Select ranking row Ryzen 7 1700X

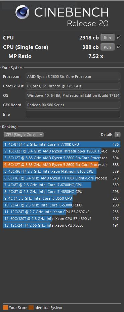click(x=61, y=178)
